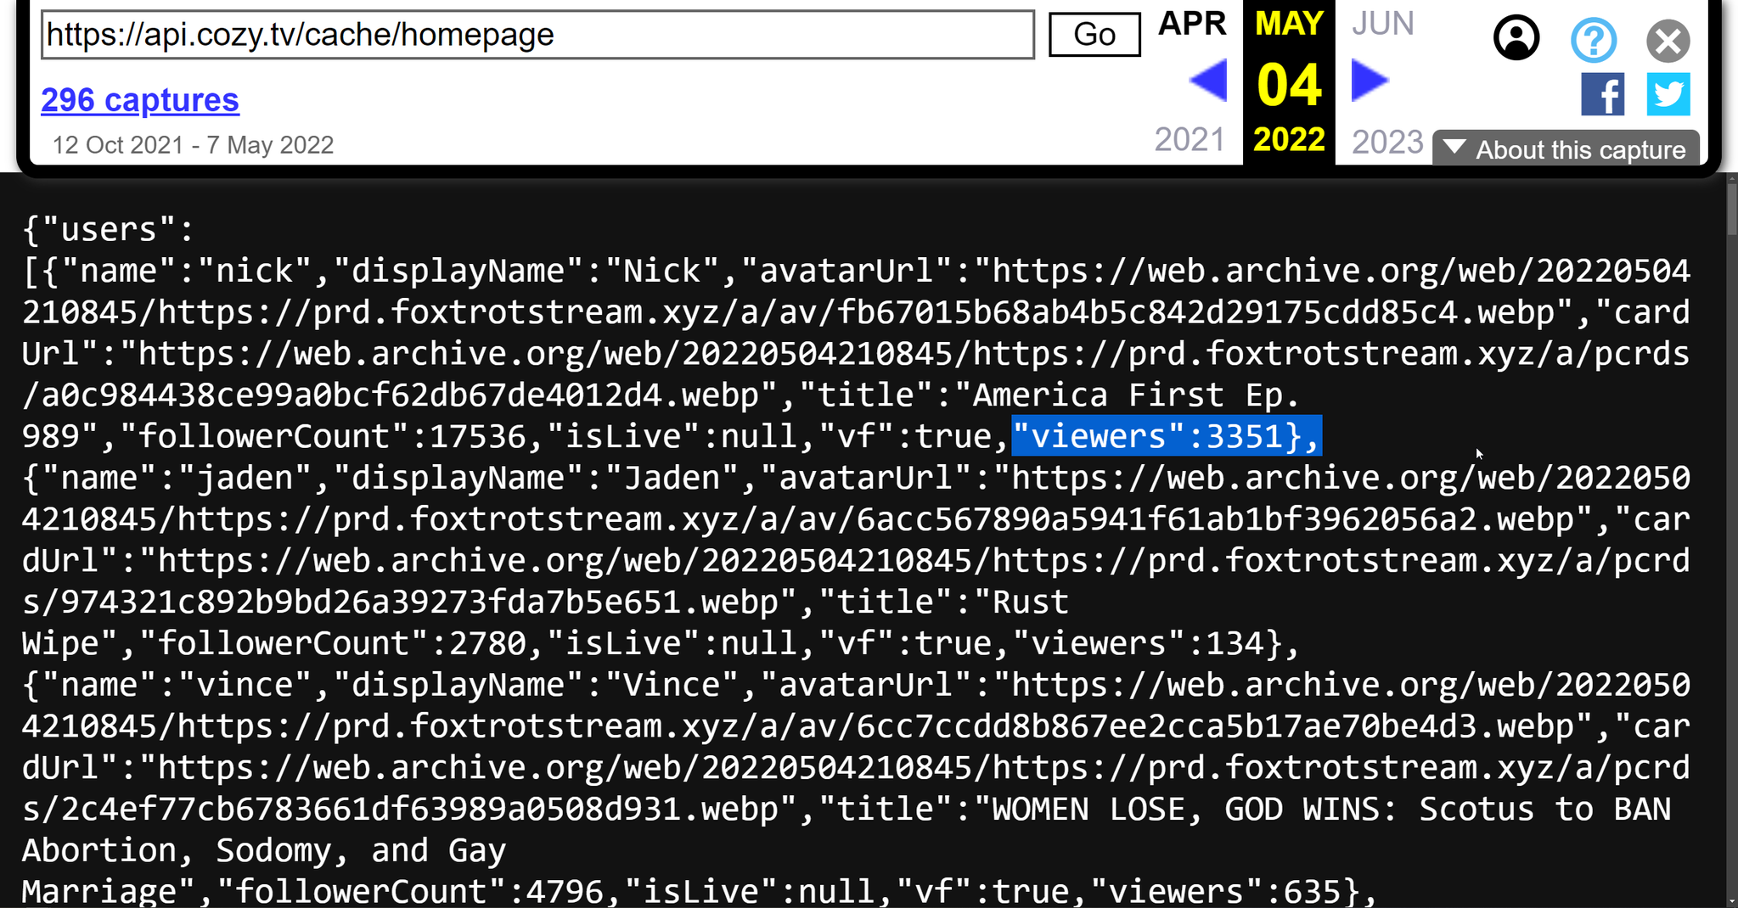Image resolution: width=1738 pixels, height=908 pixels.
Task: Share this capture on Twitter
Action: 1668,94
